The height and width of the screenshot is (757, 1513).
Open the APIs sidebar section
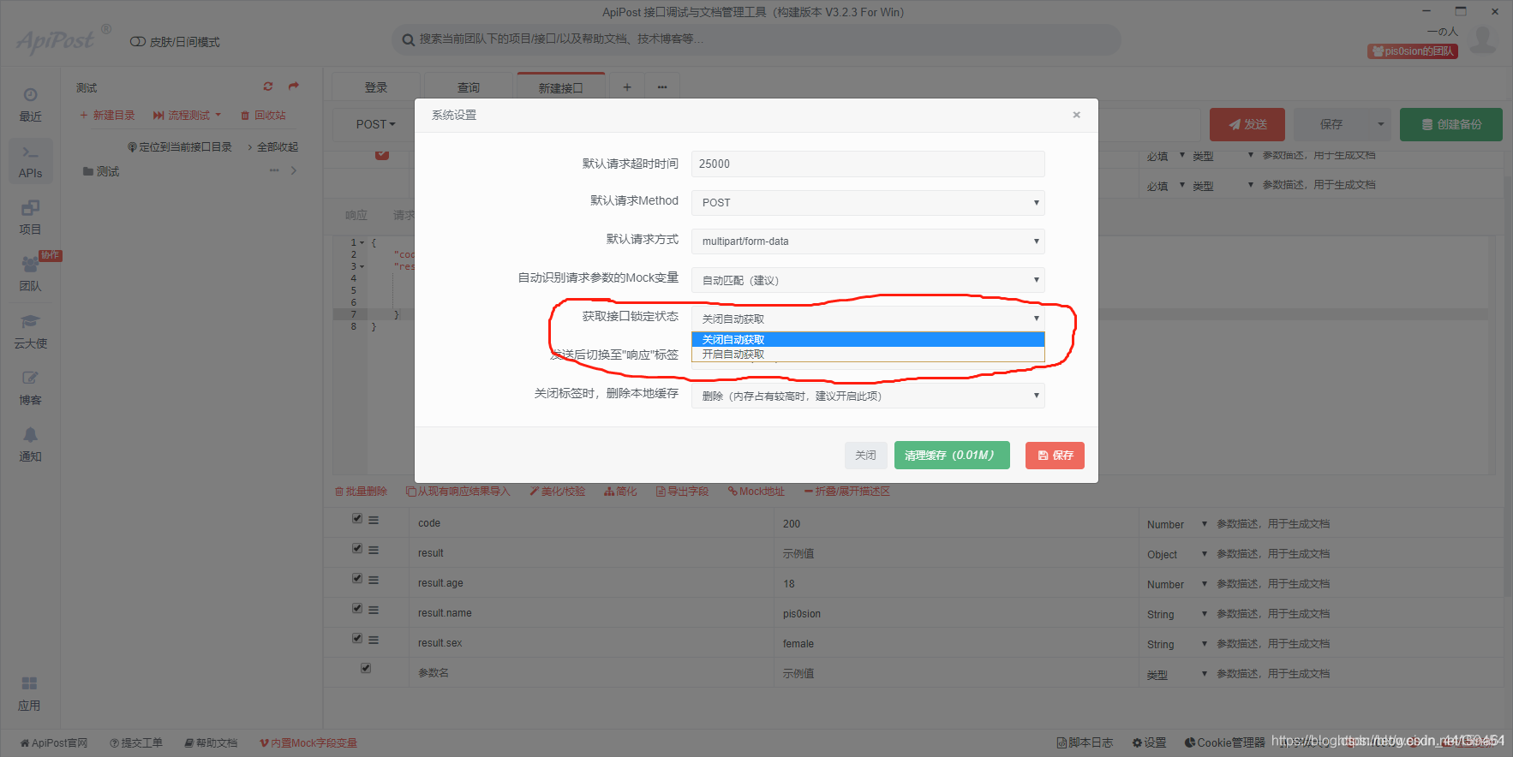tap(30, 161)
